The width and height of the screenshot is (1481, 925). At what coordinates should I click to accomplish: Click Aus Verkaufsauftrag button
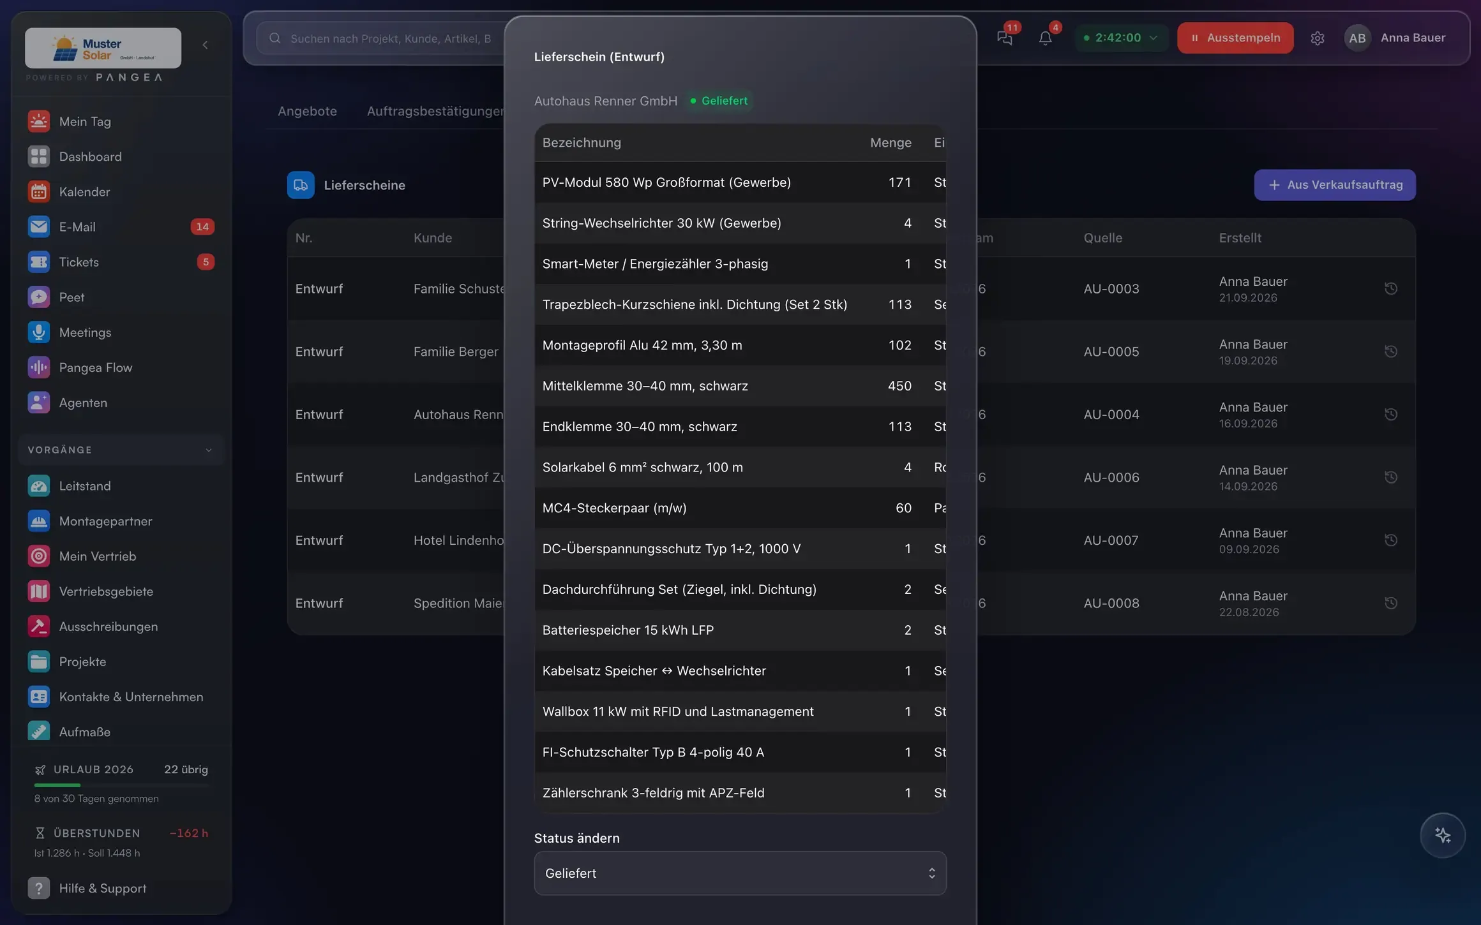[1335, 185]
